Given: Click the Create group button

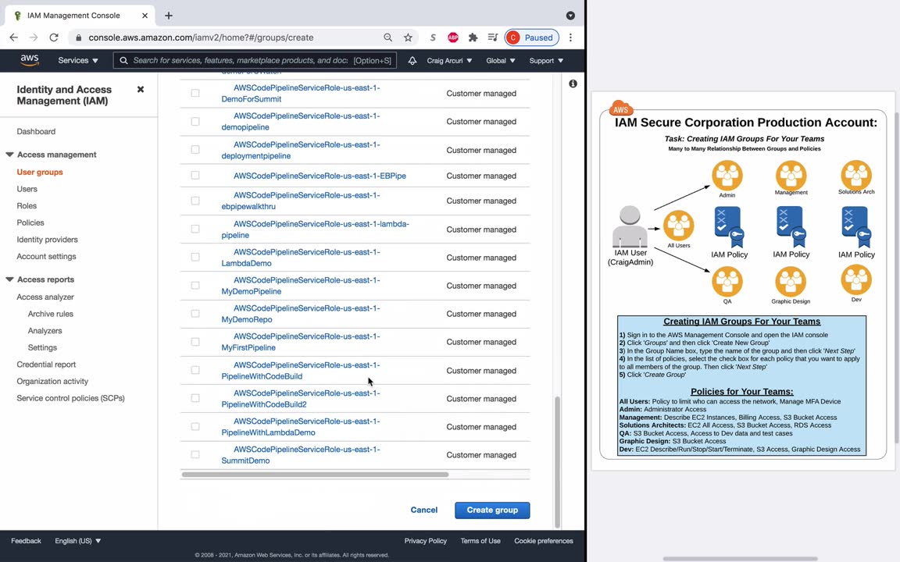Looking at the screenshot, I should [492, 510].
